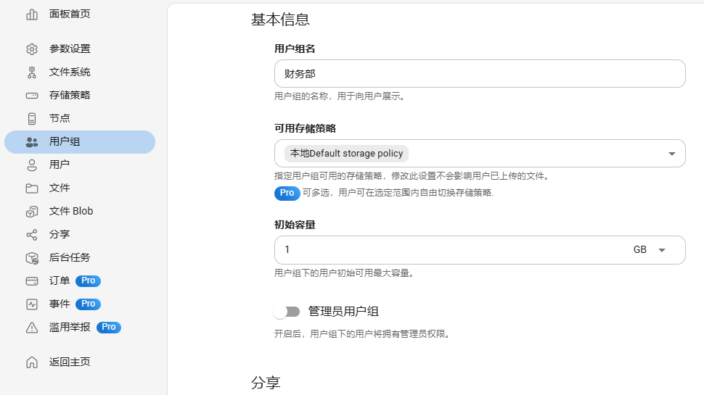This screenshot has width=704, height=395.
Task: Click the cube icon for 文件 Blob
Action: [32, 212]
